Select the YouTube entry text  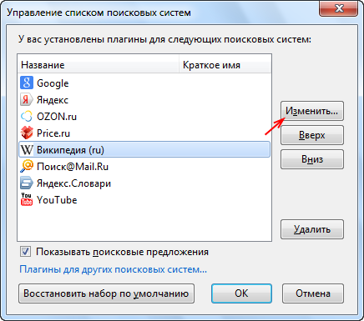(x=57, y=200)
